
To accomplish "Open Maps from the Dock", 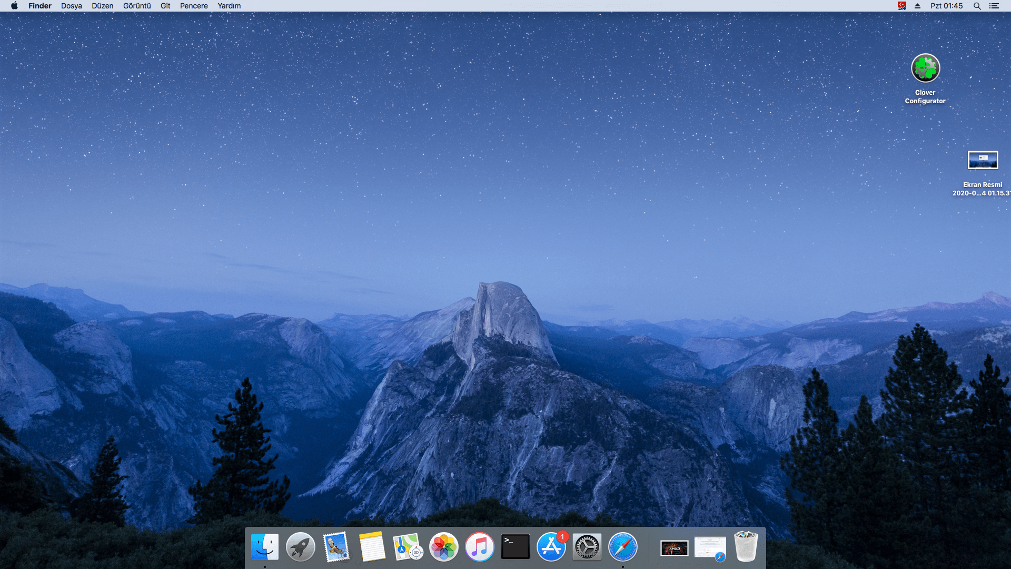I will click(x=408, y=547).
